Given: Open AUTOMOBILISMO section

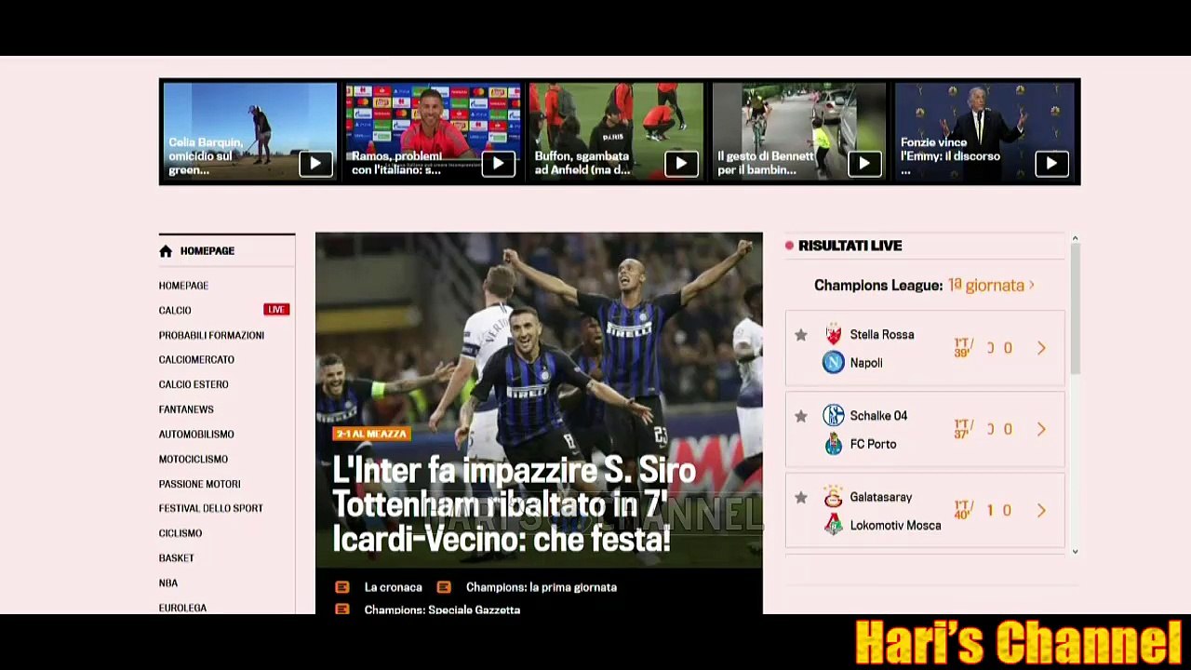Looking at the screenshot, I should point(196,435).
